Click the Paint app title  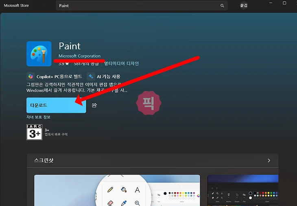coord(70,46)
